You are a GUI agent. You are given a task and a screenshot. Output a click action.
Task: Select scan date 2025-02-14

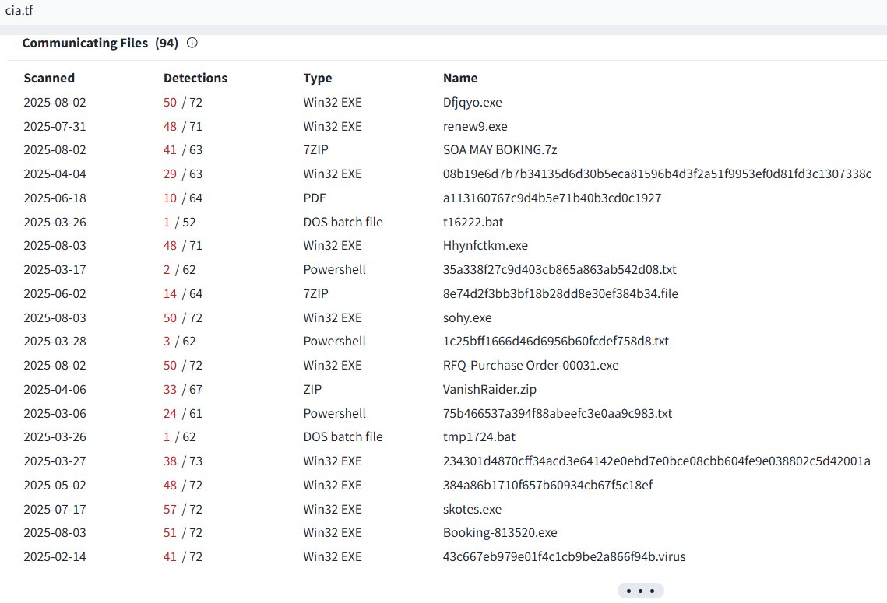(x=55, y=556)
